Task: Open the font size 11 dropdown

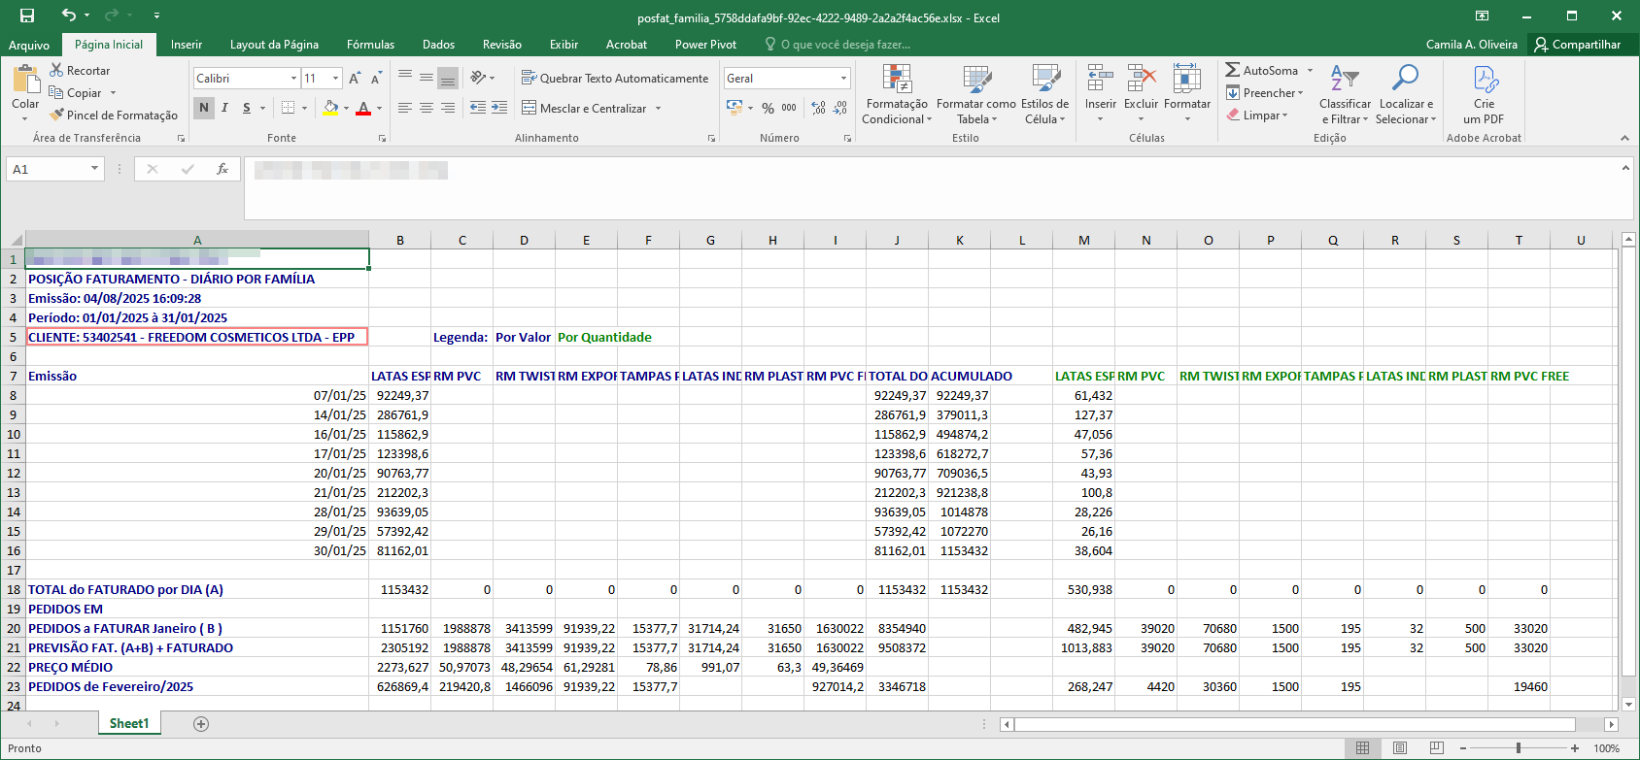Action: coord(336,79)
